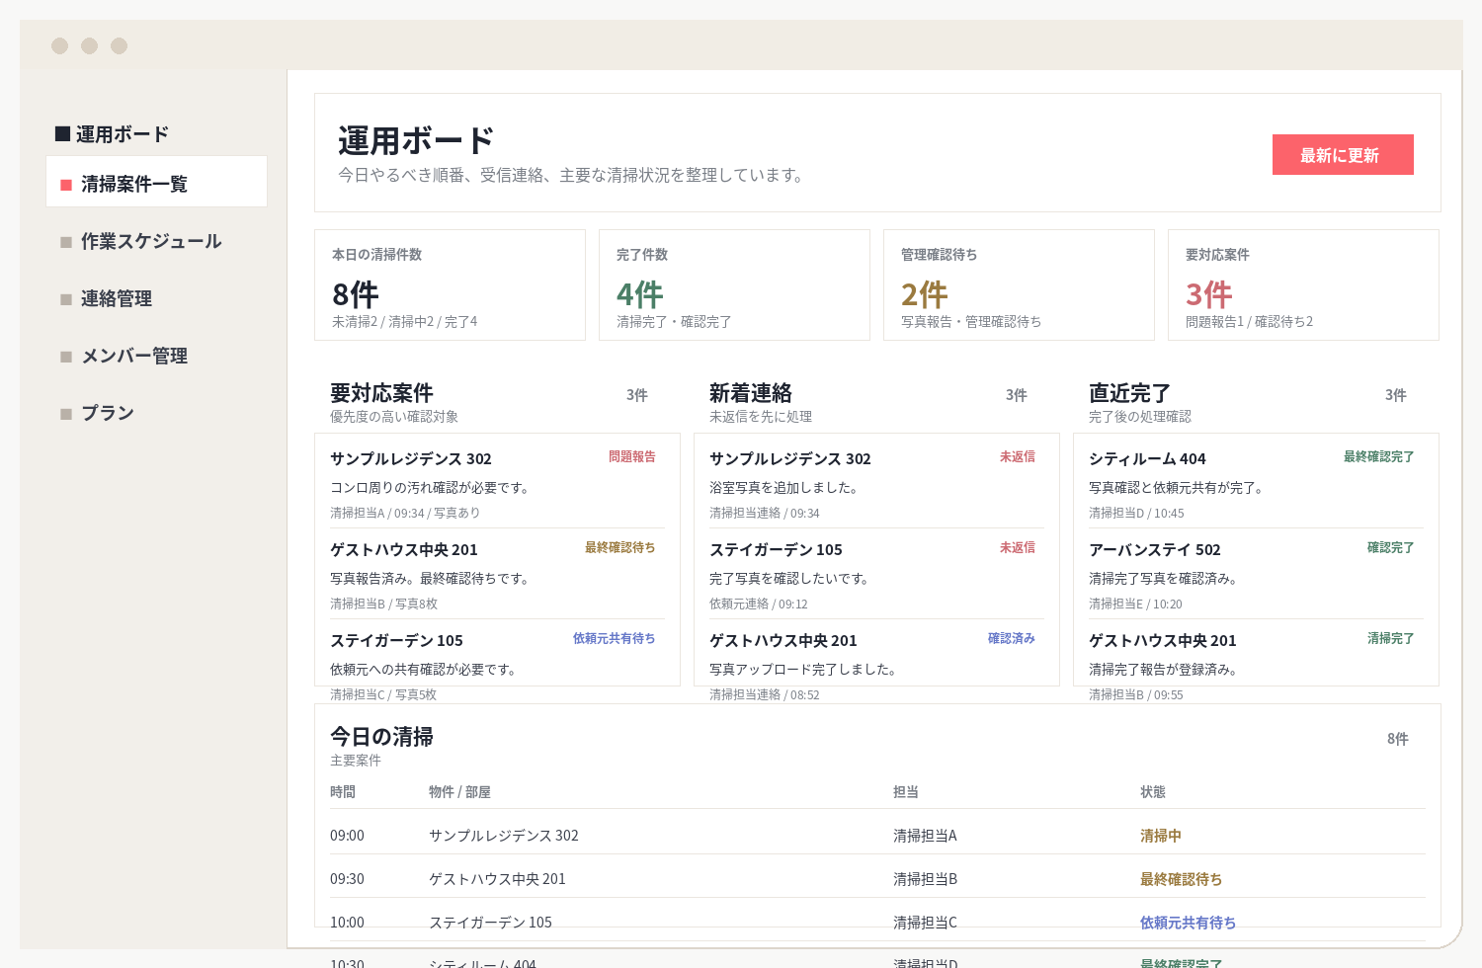Image resolution: width=1482 pixels, height=968 pixels.
Task: Click 未返信 tag on サンプルレジデンス 302
Action: point(1018,456)
